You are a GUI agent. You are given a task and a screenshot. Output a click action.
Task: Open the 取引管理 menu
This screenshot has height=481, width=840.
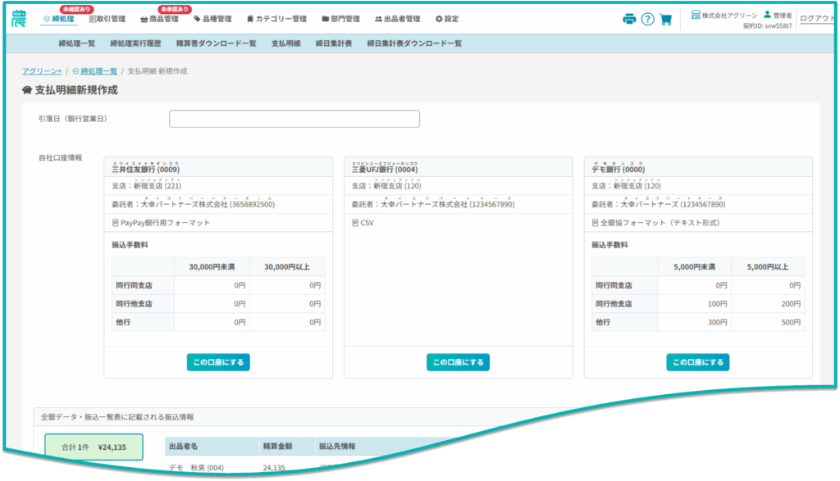point(107,19)
